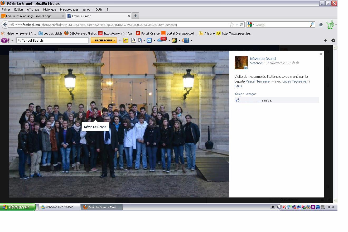Open the Marque-pages menu
This screenshot has height=232, width=348.
tap(69, 9)
